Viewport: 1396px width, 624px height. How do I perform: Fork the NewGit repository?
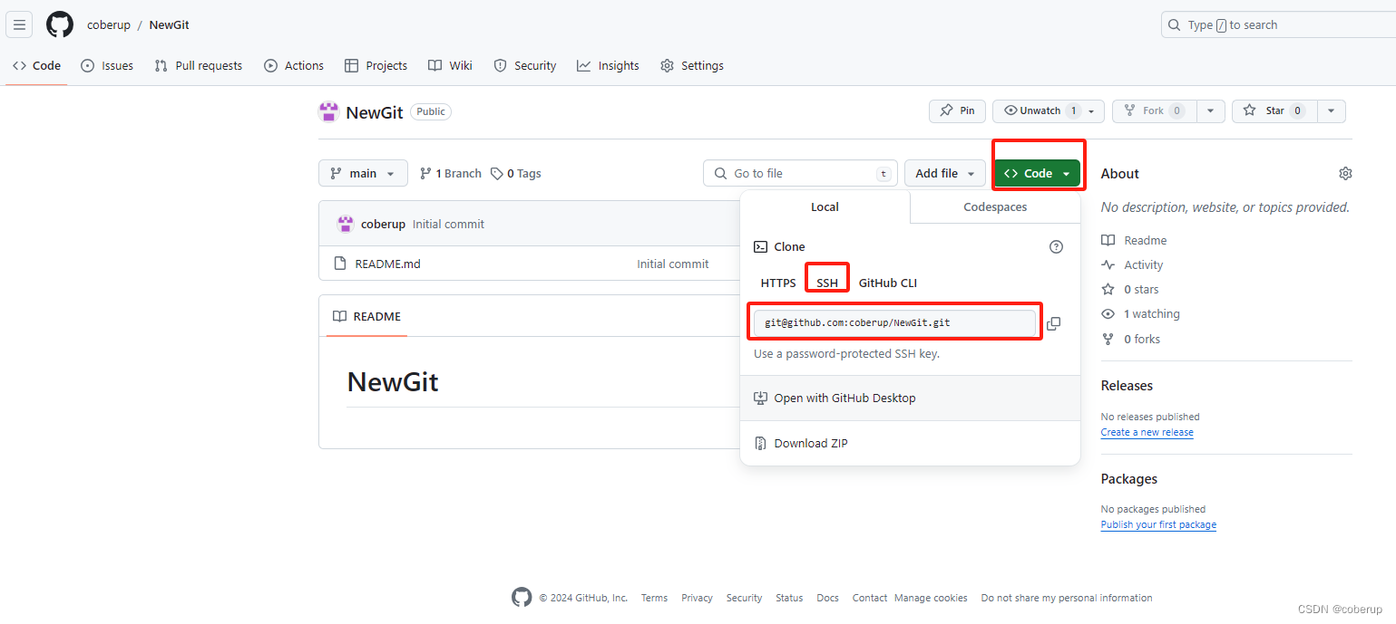(1154, 110)
